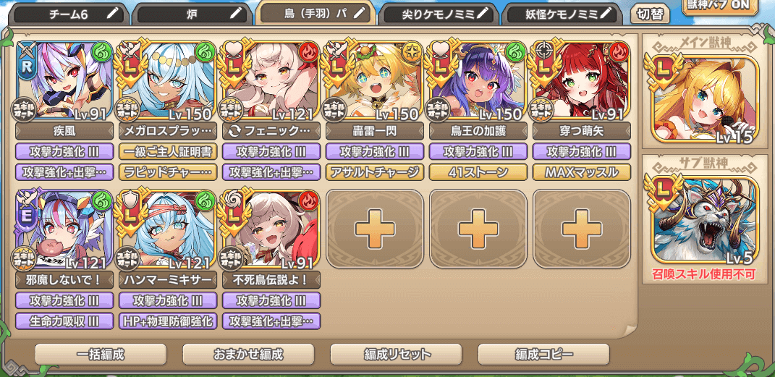775x377 pixels.
Task: Click pencil edit icon on チーム6 tab
Action: [113, 14]
